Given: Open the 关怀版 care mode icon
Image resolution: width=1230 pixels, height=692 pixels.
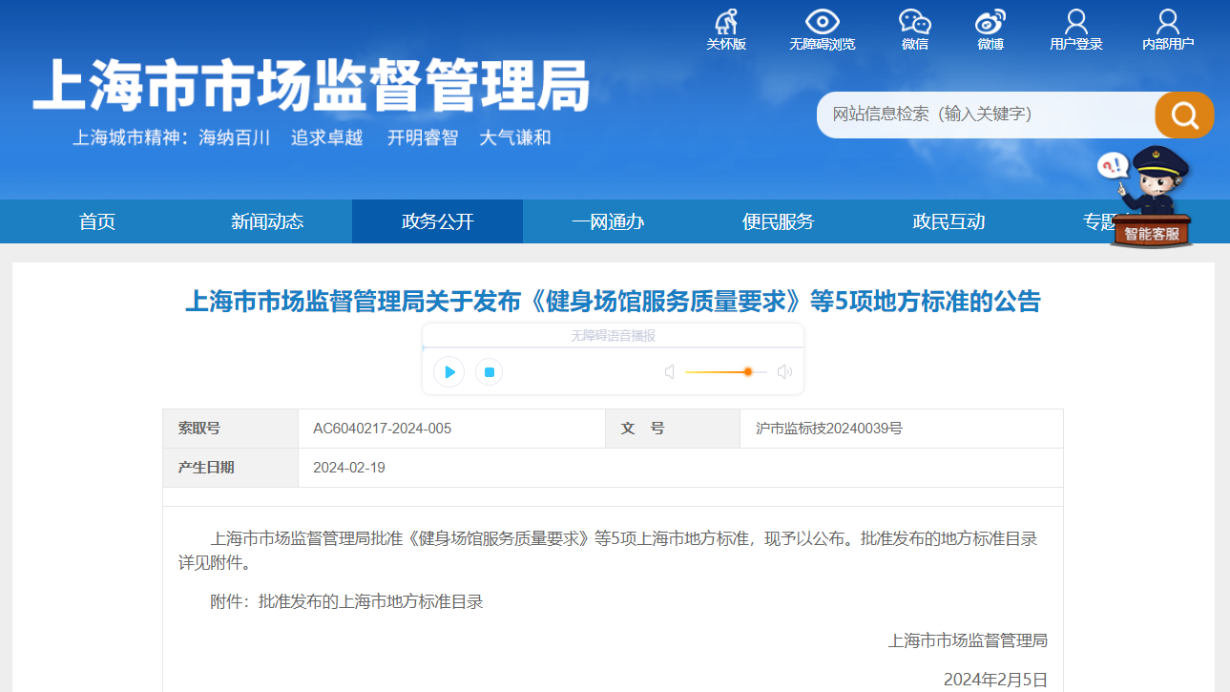Looking at the screenshot, I should click(x=726, y=23).
